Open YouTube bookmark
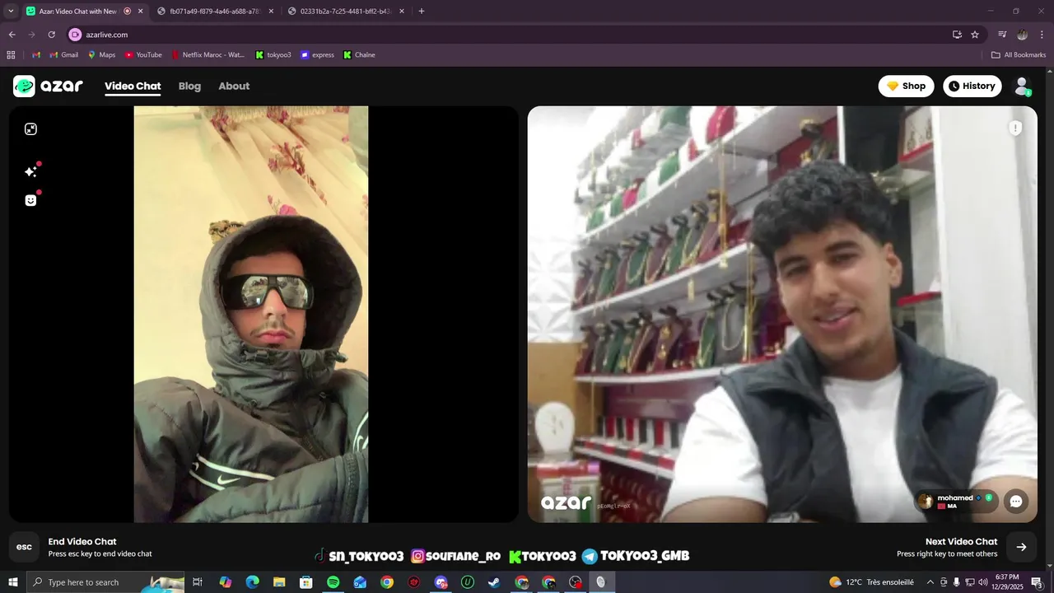Image resolution: width=1054 pixels, height=593 pixels. click(143, 55)
